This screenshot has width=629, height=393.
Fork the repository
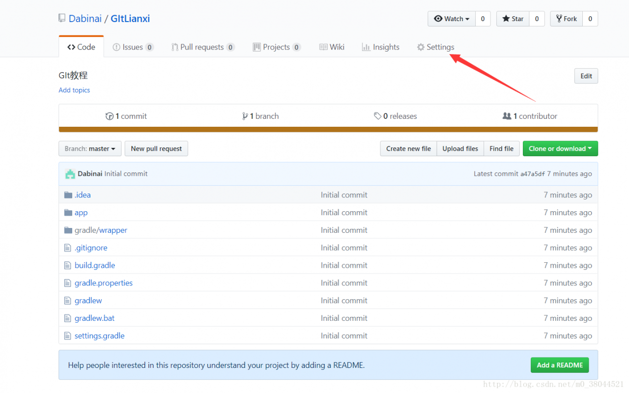pos(567,19)
